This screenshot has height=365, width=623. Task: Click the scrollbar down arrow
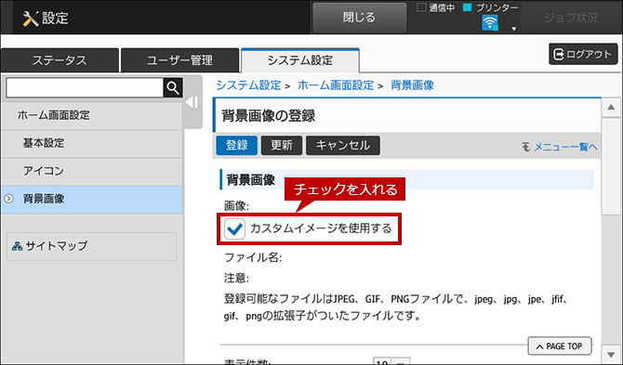611,354
